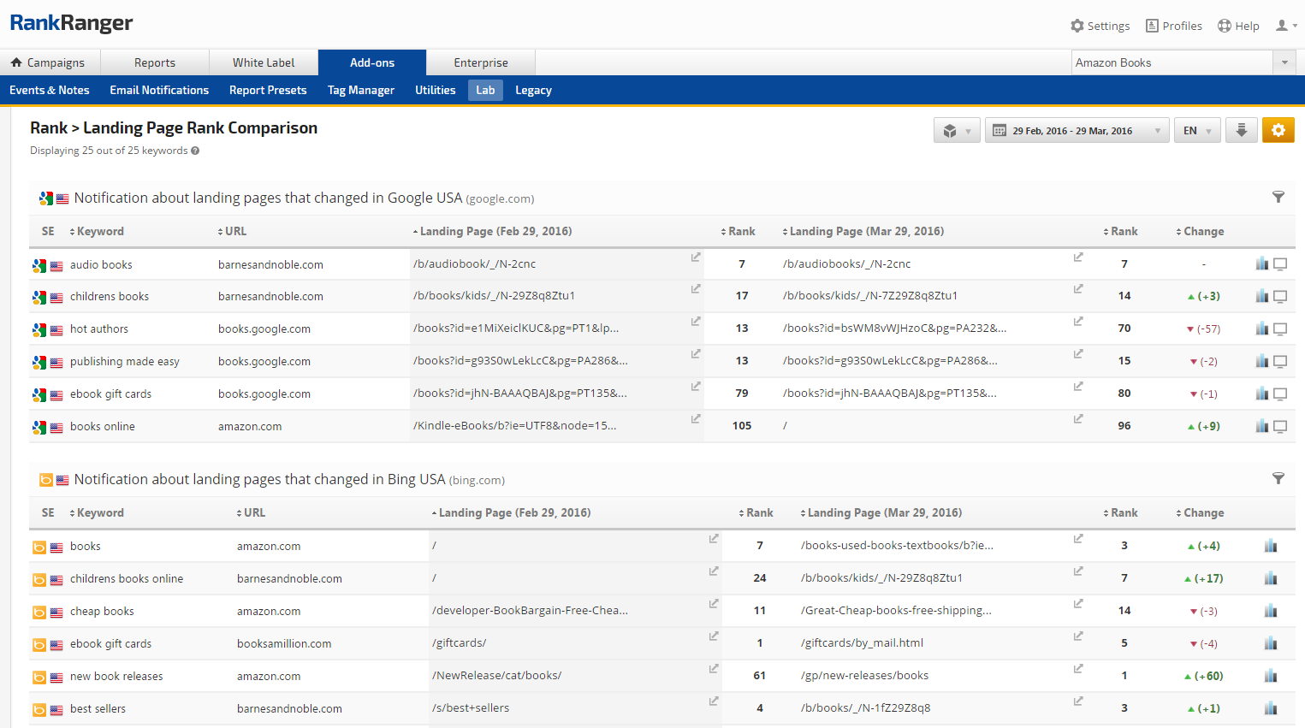This screenshot has height=728, width=1305.
Task: Click the Profiles link in the header
Action: coord(1173,26)
